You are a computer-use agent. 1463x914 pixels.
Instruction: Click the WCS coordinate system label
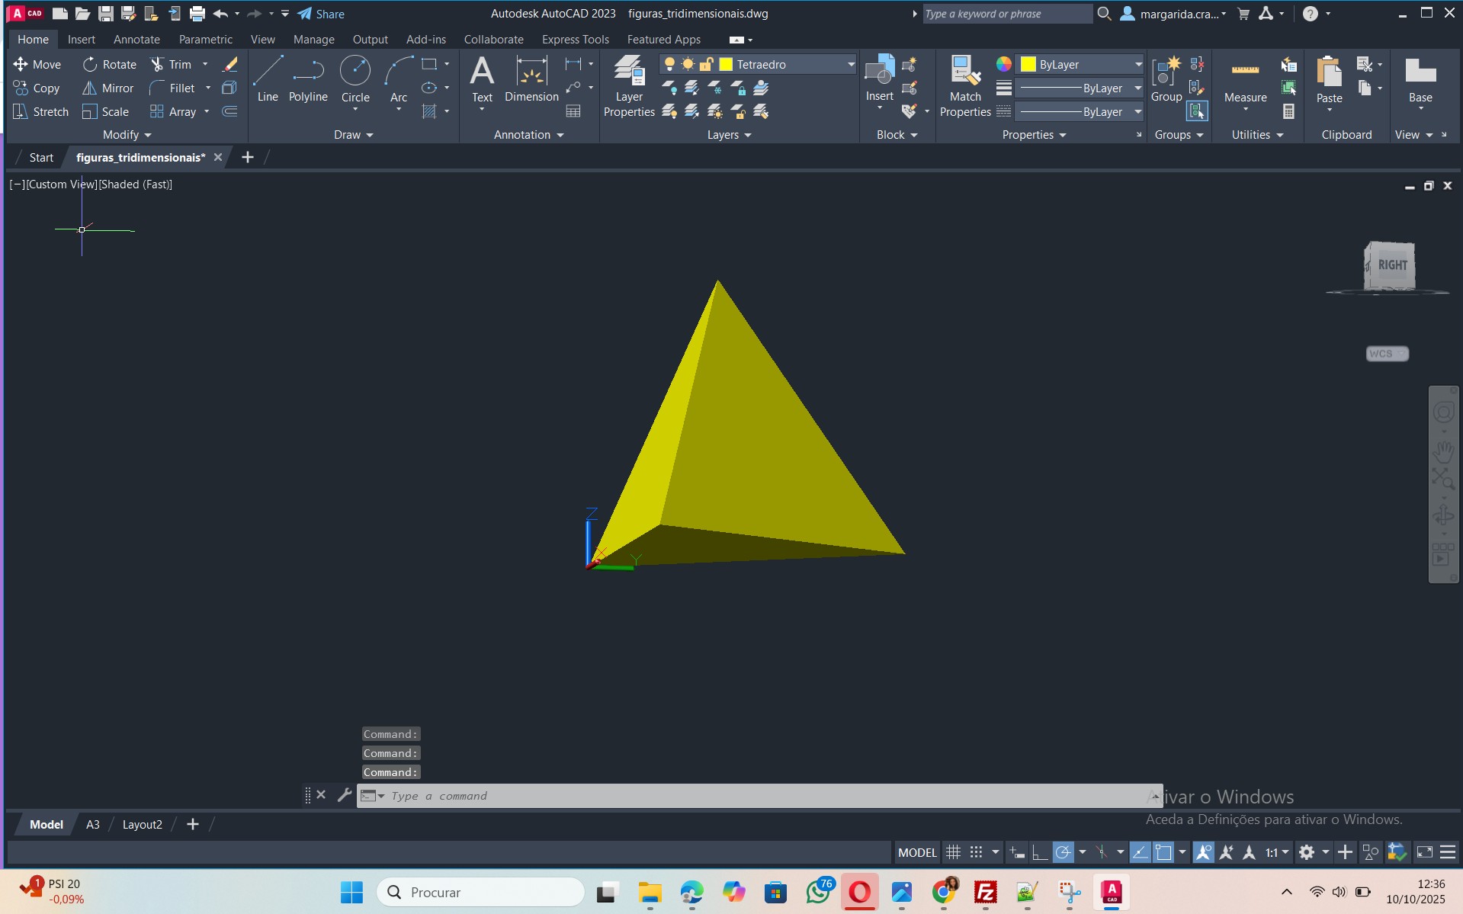click(1387, 354)
